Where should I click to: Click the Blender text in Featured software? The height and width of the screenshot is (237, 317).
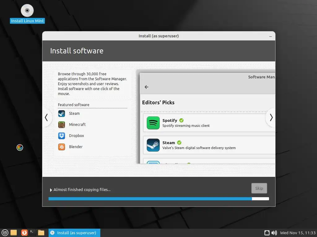76,147
